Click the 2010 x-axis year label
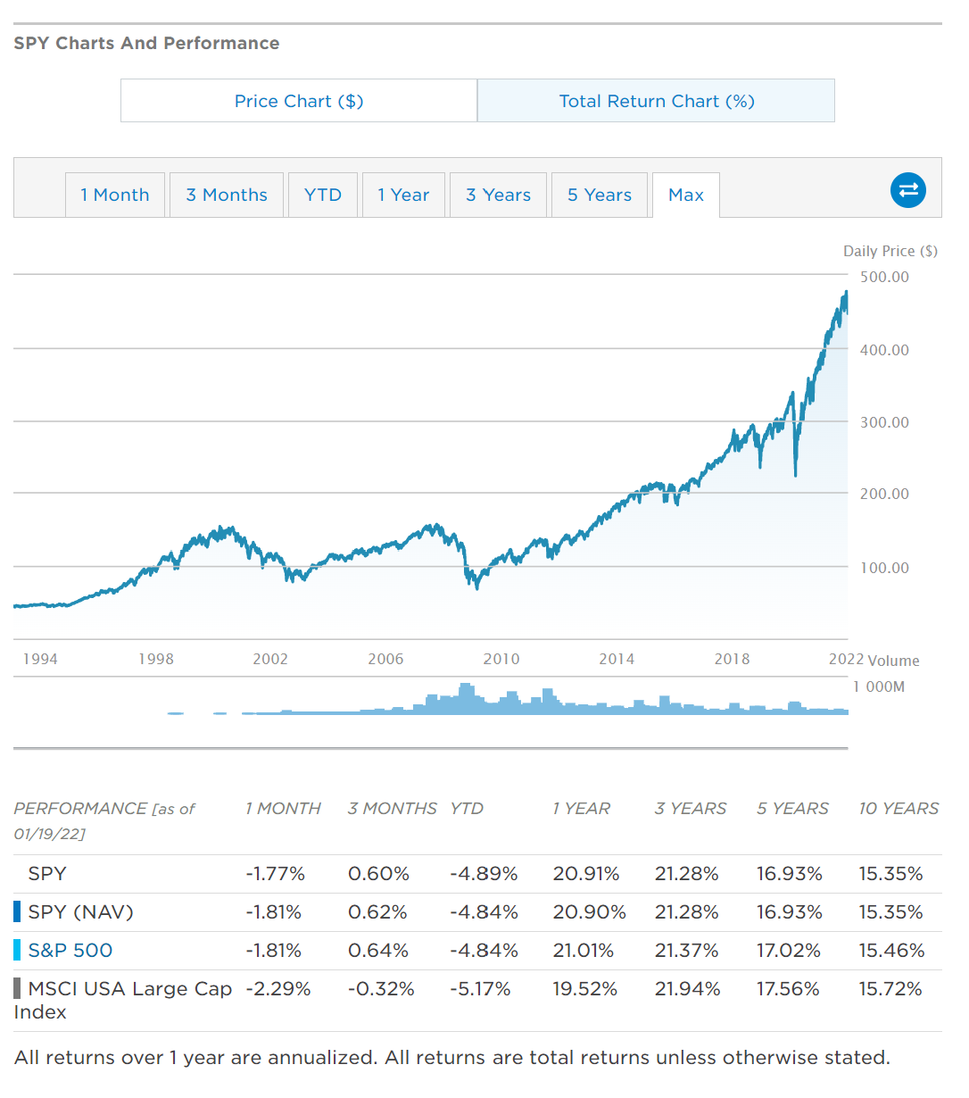 [501, 659]
